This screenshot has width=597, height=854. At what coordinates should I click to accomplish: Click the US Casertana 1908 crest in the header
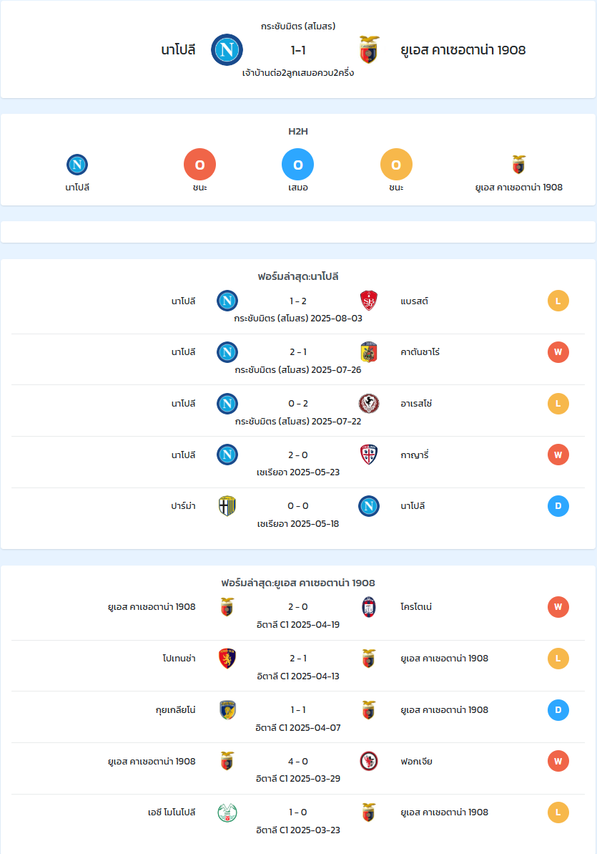point(369,49)
